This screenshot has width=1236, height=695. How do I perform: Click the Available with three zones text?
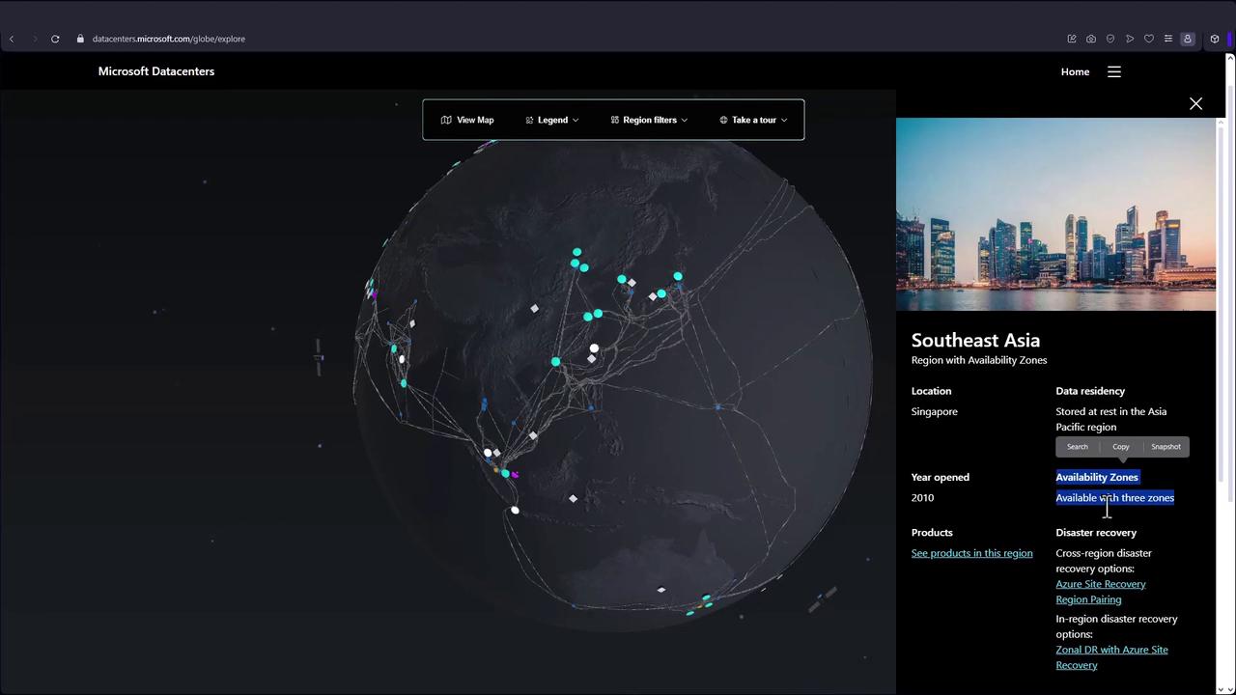click(1114, 498)
